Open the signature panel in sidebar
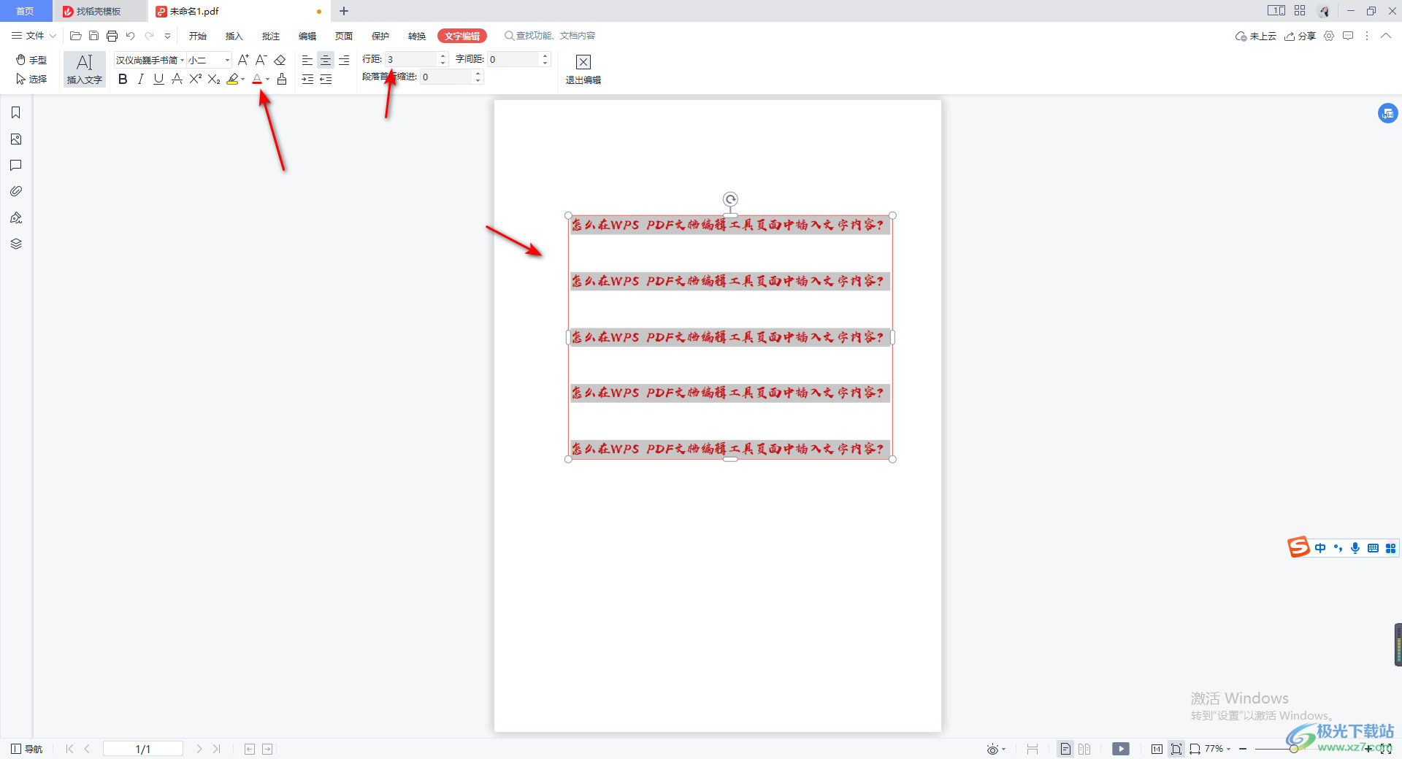Screen dimensions: 1402x759 pos(16,217)
